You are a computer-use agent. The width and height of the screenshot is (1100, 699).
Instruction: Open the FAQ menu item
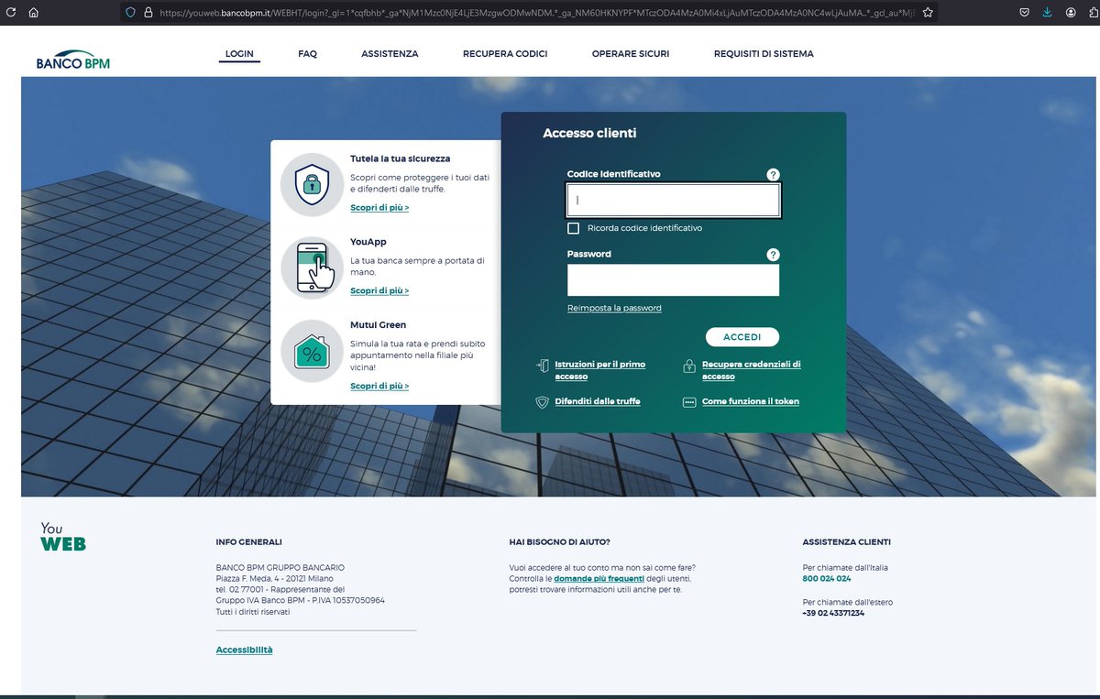(307, 54)
